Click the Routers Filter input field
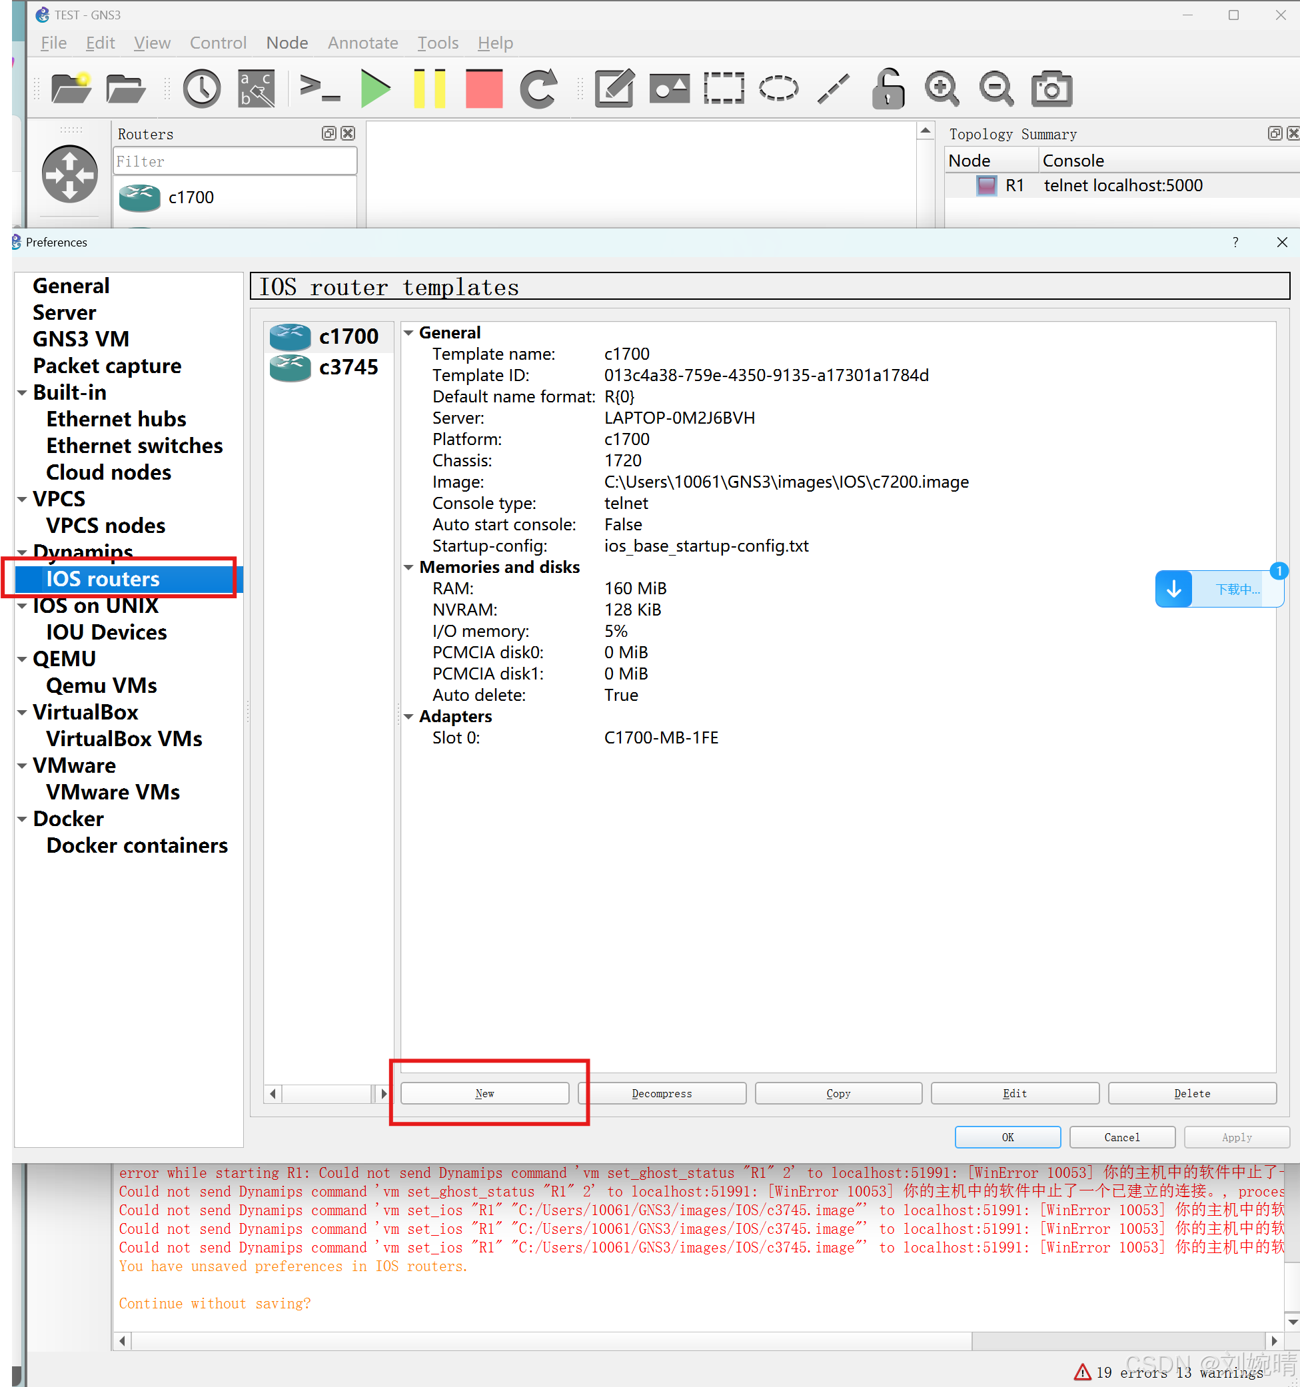Viewport: 1300px width, 1387px height. click(x=235, y=161)
